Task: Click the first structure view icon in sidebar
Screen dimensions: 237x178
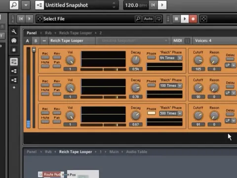Action: (14, 71)
